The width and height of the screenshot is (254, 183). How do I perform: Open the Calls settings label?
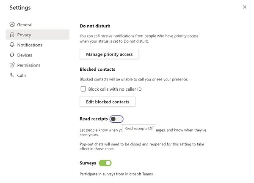[22, 75]
